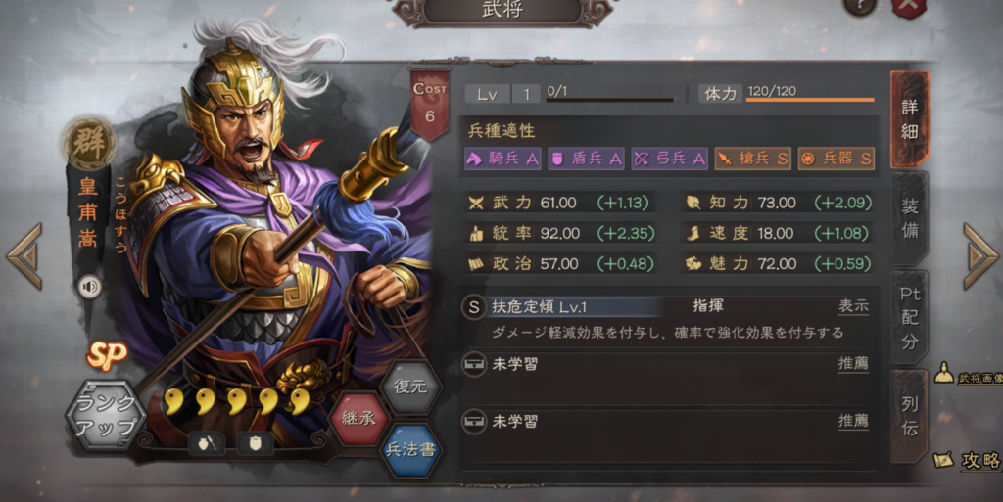Select the weapon equipment slot icon under portrait
The image size is (1003, 502).
tap(206, 442)
